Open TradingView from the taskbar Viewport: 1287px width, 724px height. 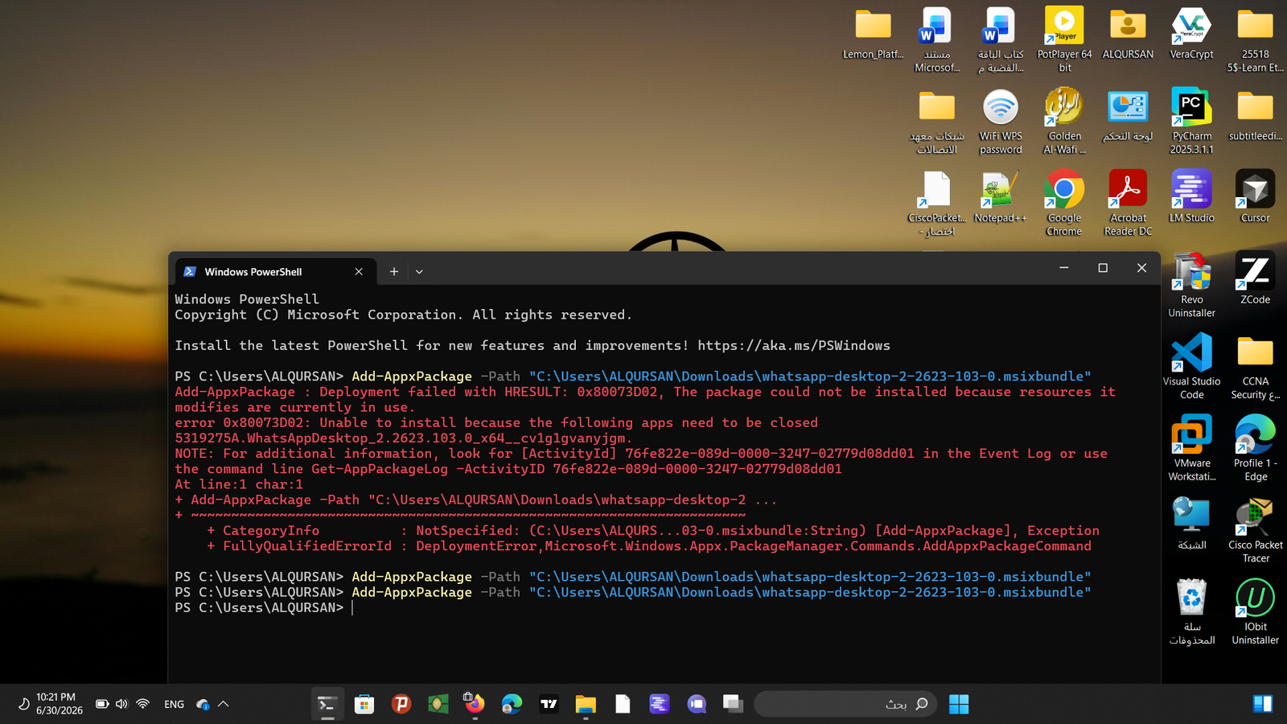click(549, 704)
